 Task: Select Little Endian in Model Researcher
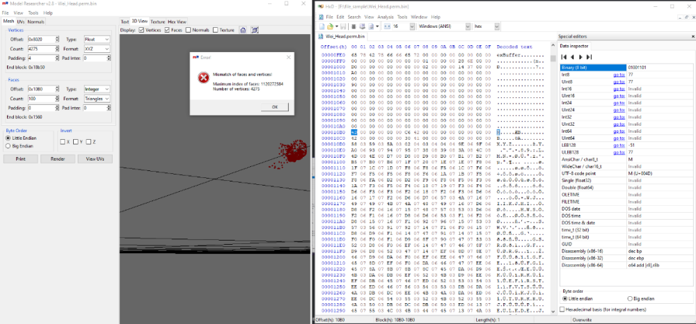coord(8,138)
